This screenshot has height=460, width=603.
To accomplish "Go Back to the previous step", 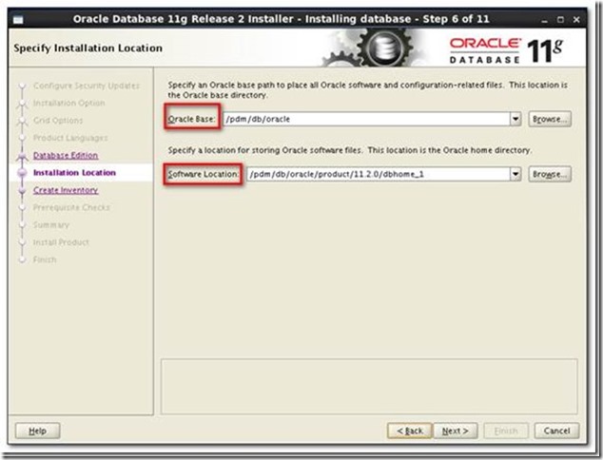I will click(410, 431).
